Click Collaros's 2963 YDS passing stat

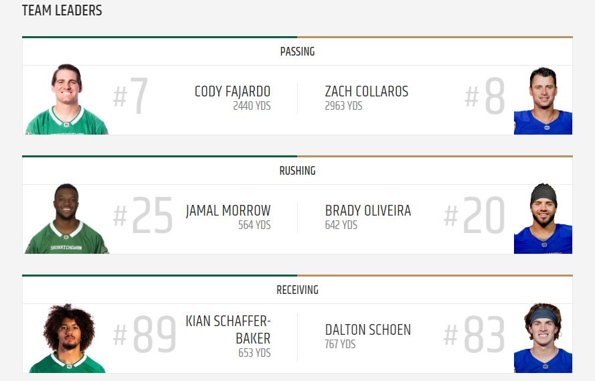343,106
